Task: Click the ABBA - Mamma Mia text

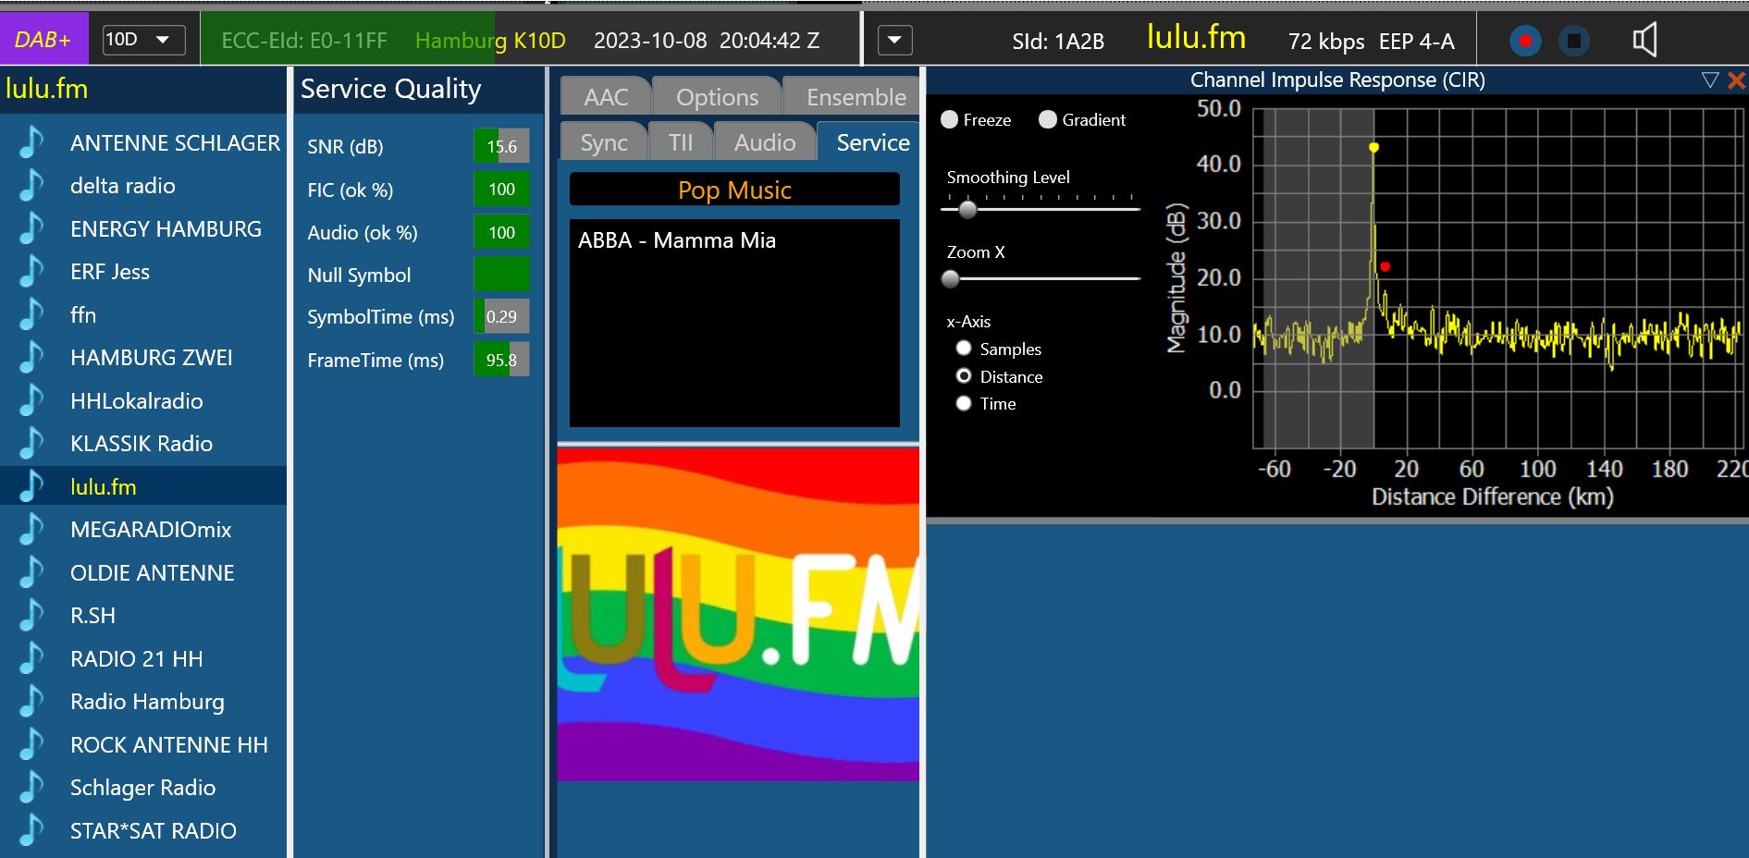Action: pos(677,240)
